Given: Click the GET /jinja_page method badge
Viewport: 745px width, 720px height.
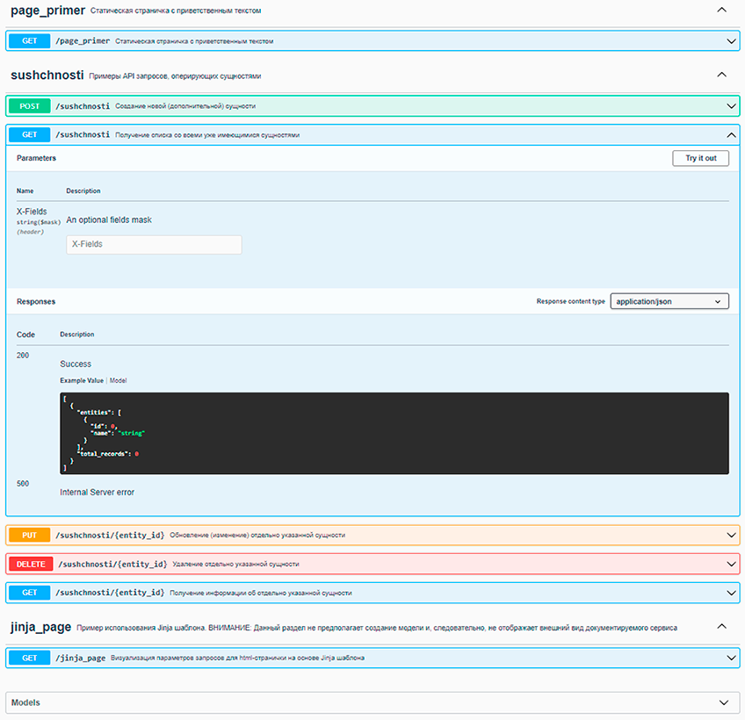Looking at the screenshot, I should coord(30,658).
